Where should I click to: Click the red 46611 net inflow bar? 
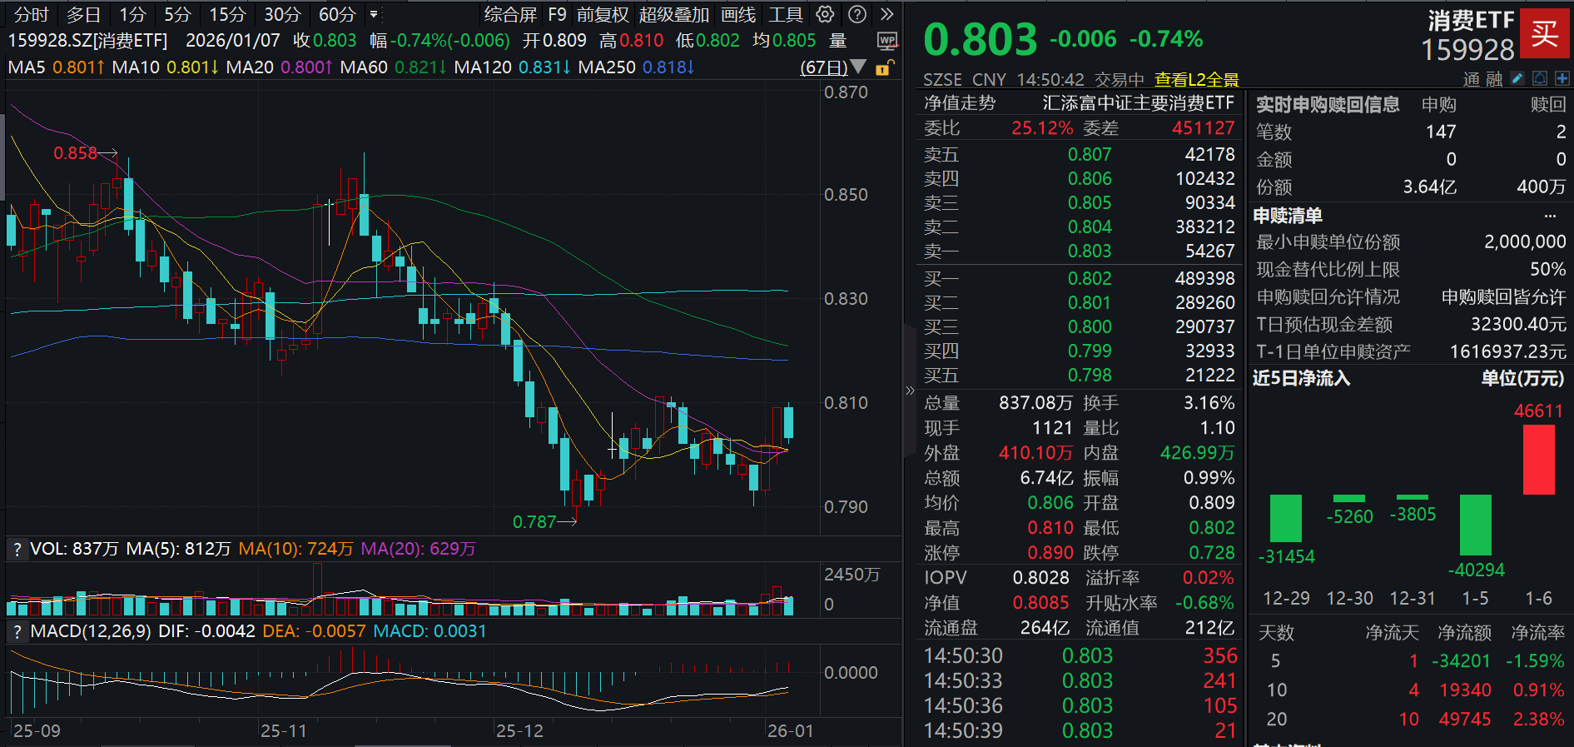coord(1538,460)
